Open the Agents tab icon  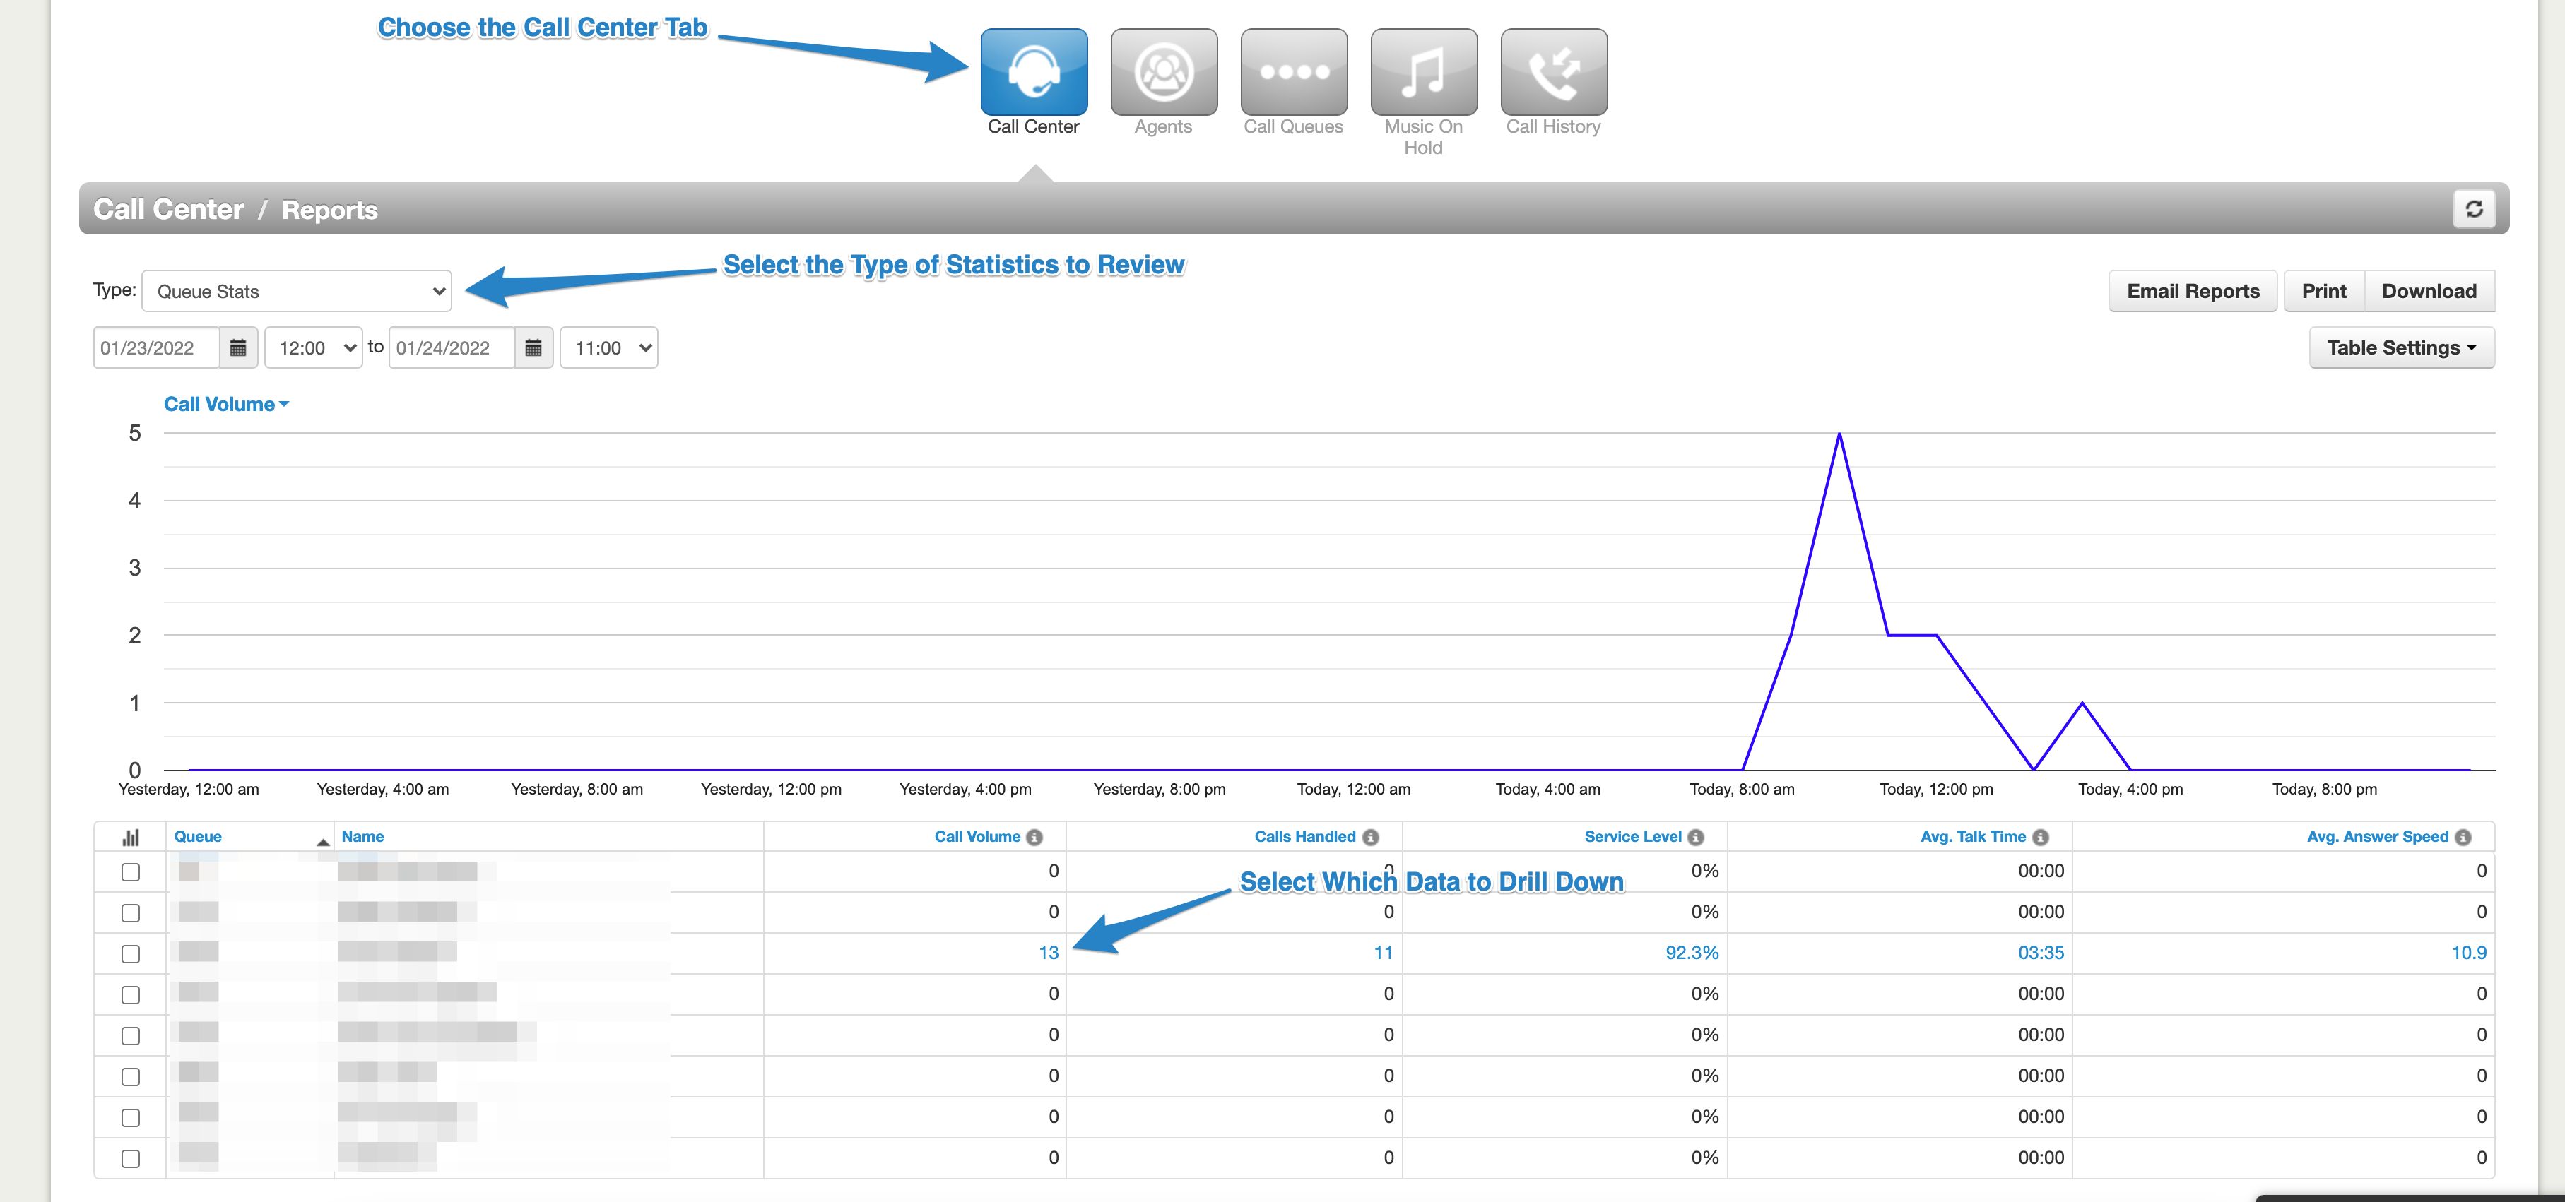click(x=1163, y=71)
